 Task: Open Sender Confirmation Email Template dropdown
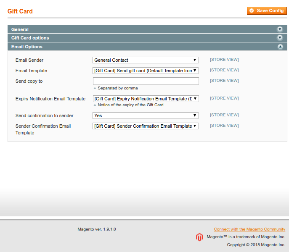point(145,126)
